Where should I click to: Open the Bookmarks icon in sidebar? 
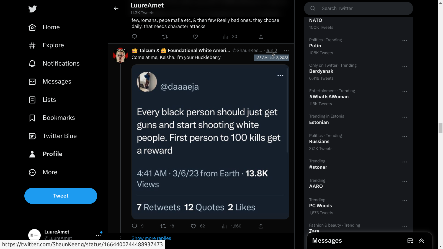(x=32, y=118)
